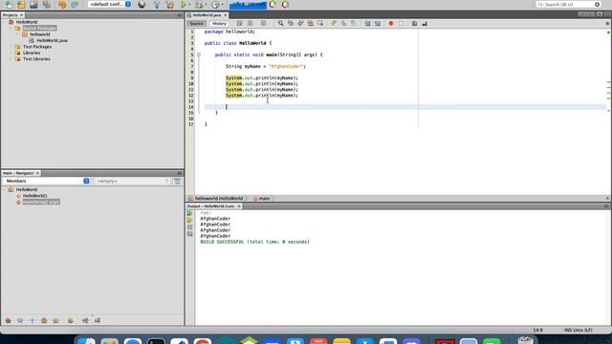This screenshot has height=344, width=612.
Task: Click the New File icon in main toolbar
Action: pos(9,4)
